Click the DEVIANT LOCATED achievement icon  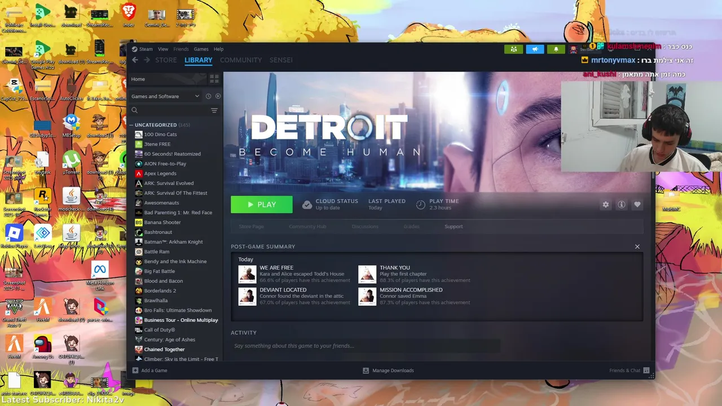[247, 296]
